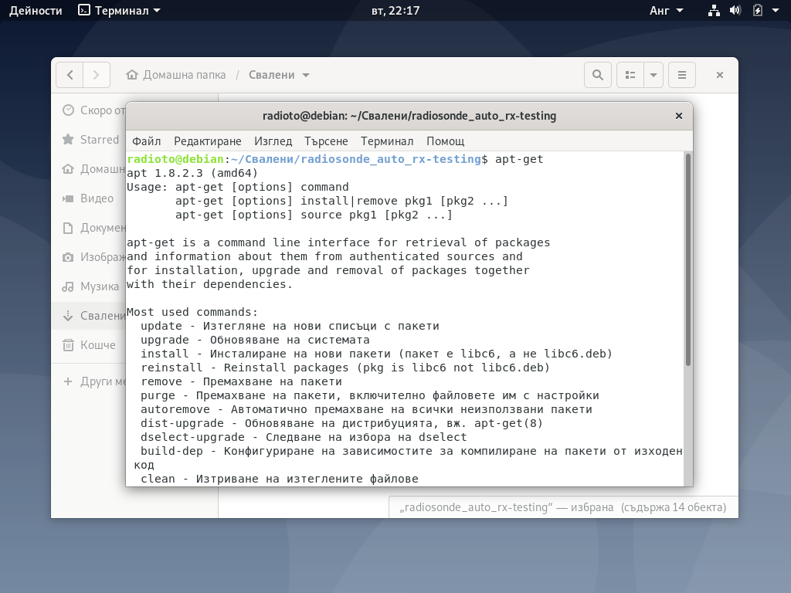Open the file manager hamburger menu

(x=682, y=75)
